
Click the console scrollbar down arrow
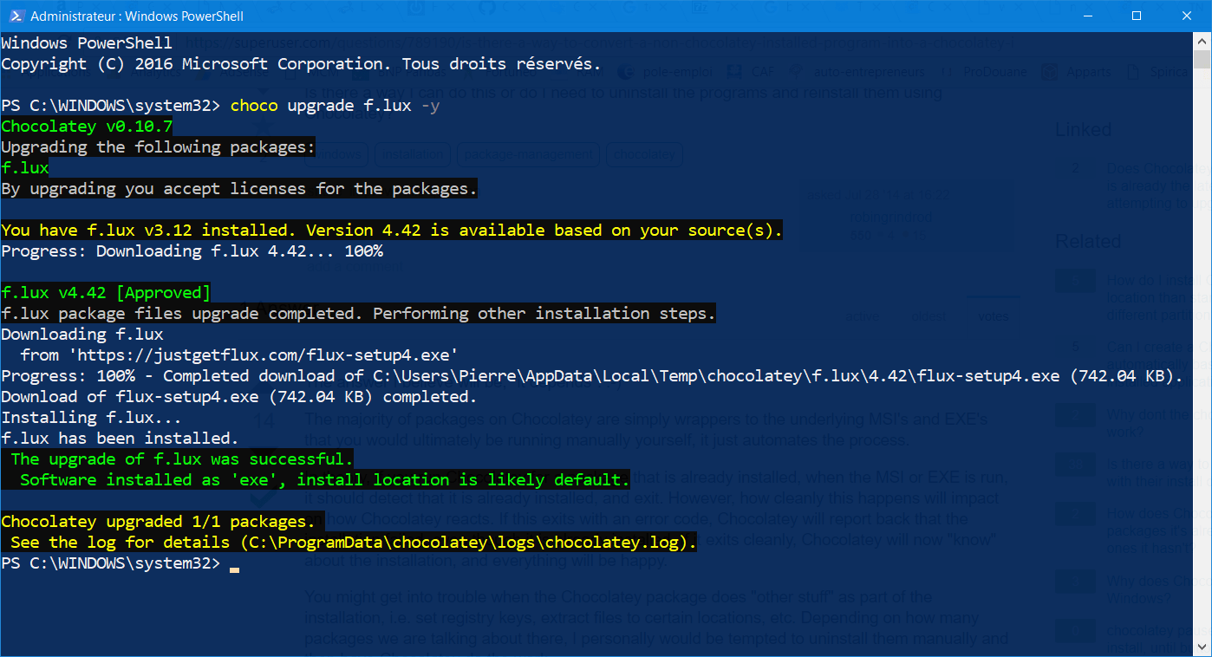[x=1202, y=648]
